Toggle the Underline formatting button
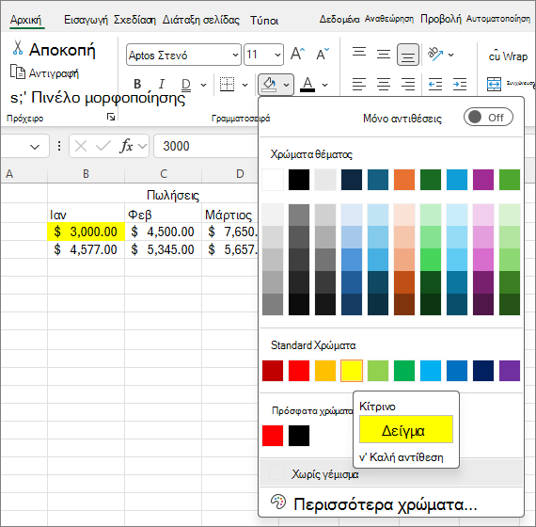This screenshot has width=536, height=527. [186, 85]
